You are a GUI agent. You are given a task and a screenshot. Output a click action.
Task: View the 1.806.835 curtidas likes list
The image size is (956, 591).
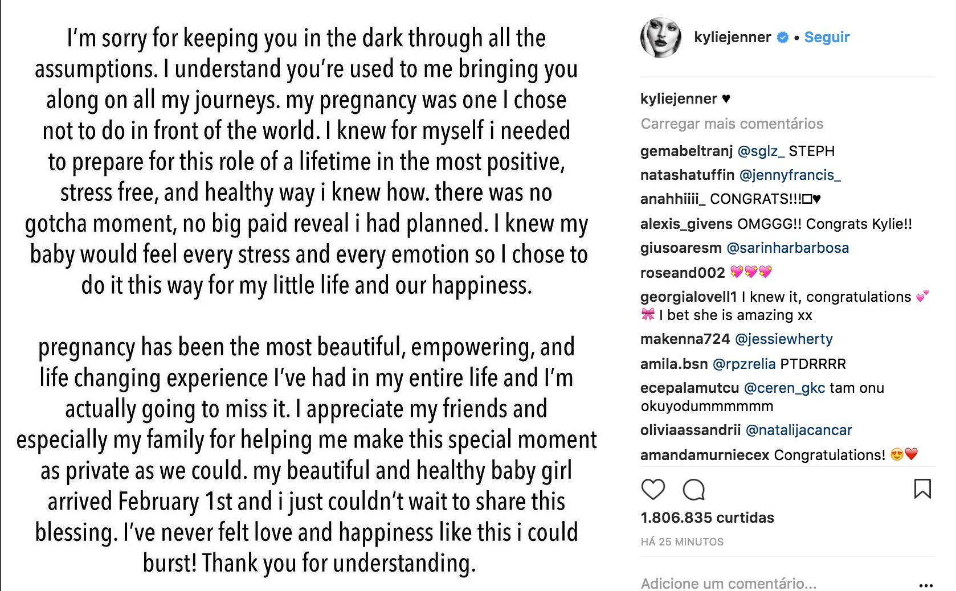point(707,518)
